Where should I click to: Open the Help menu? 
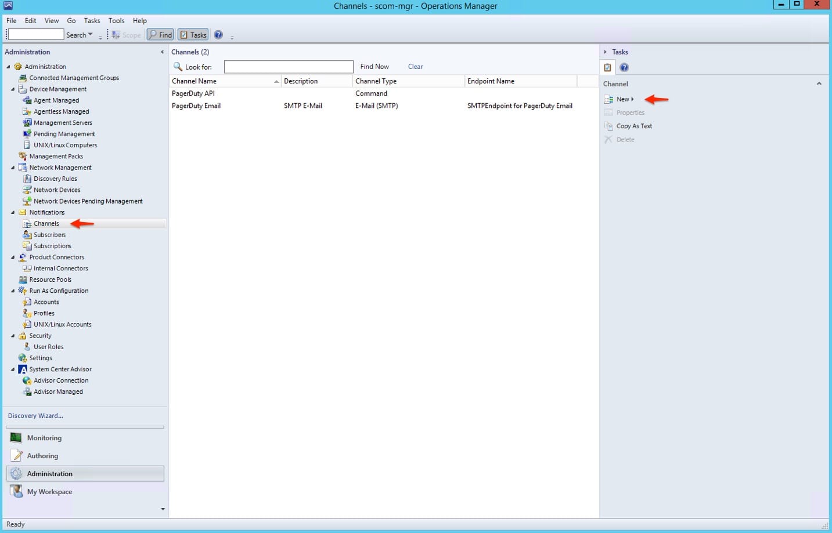point(140,20)
